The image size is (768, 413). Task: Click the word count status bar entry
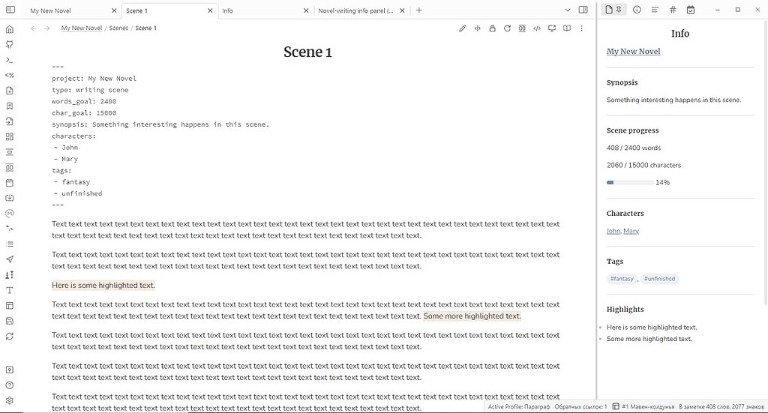click(x=721, y=407)
